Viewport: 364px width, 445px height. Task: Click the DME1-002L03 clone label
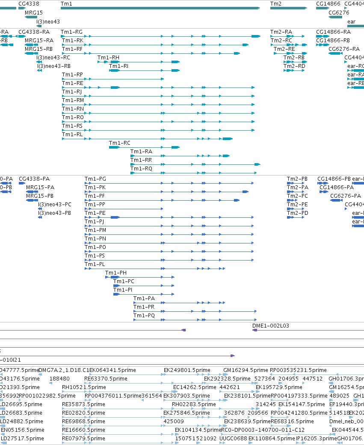click(x=270, y=325)
